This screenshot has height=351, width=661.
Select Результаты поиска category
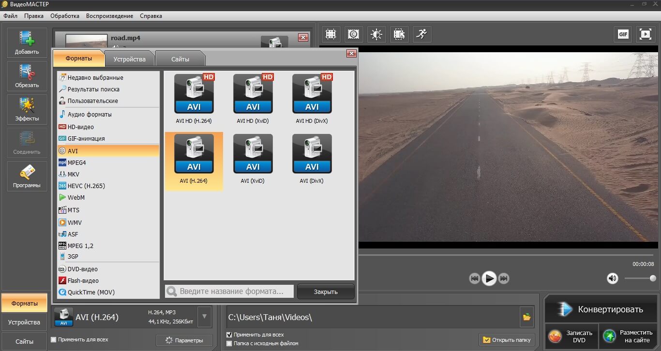pyautogui.click(x=108, y=89)
